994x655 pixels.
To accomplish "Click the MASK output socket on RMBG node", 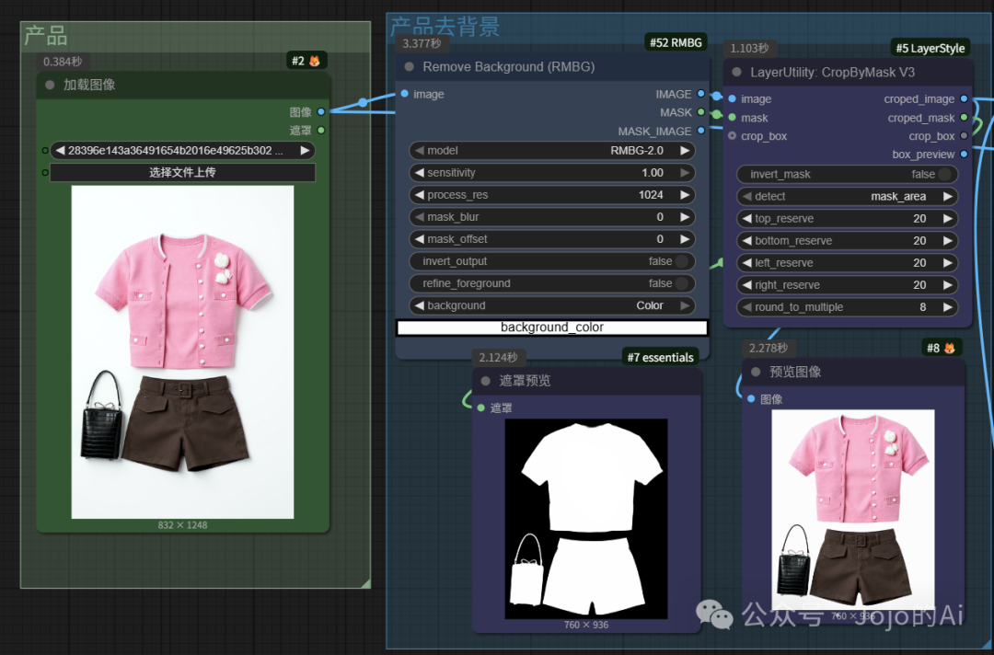I will [701, 112].
